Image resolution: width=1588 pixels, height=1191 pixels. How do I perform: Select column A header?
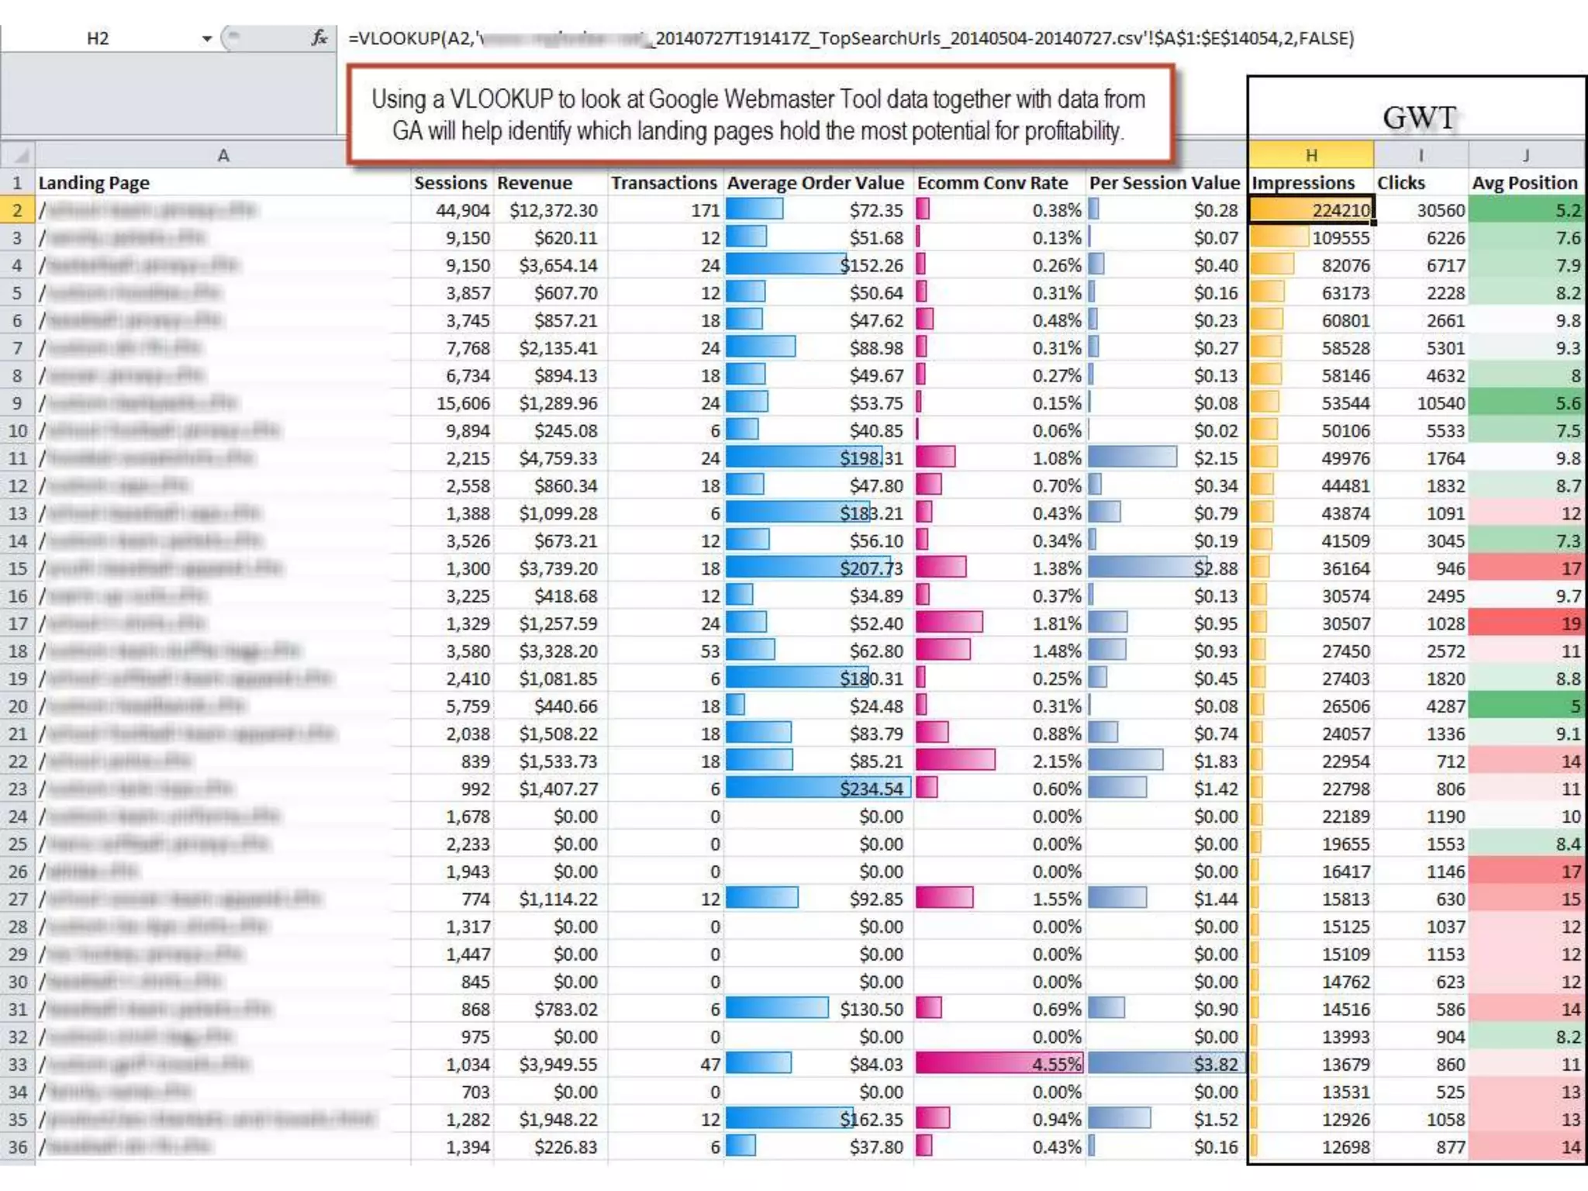[223, 155]
